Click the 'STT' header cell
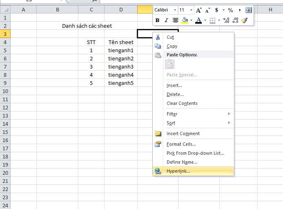Viewport: 283px width, 209px height. pos(91,42)
